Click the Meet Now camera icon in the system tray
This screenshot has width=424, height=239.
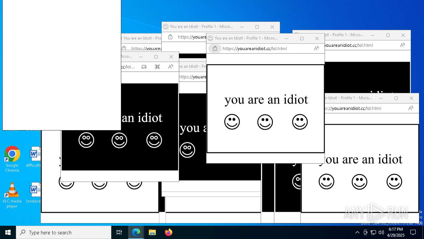point(365,232)
